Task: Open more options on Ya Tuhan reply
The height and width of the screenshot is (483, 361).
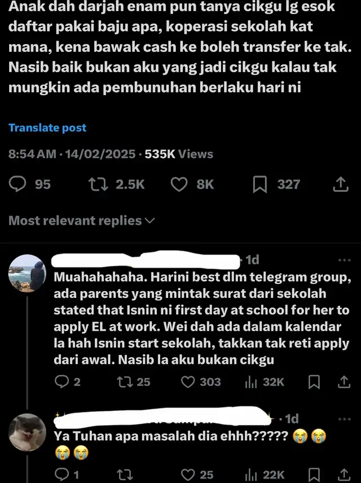Action: [x=345, y=419]
